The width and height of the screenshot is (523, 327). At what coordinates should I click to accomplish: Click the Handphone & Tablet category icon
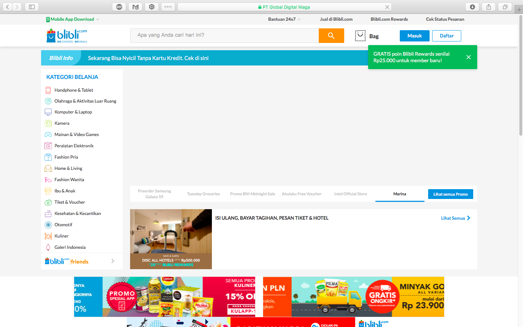48,90
